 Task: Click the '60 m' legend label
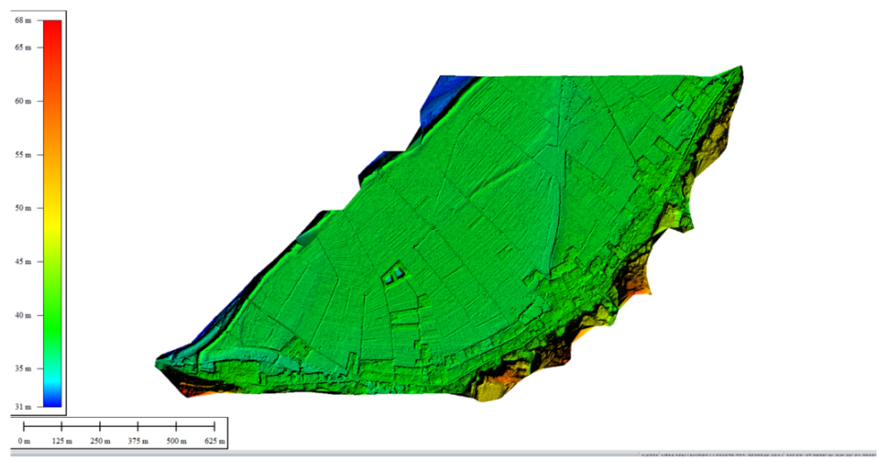pos(23,101)
